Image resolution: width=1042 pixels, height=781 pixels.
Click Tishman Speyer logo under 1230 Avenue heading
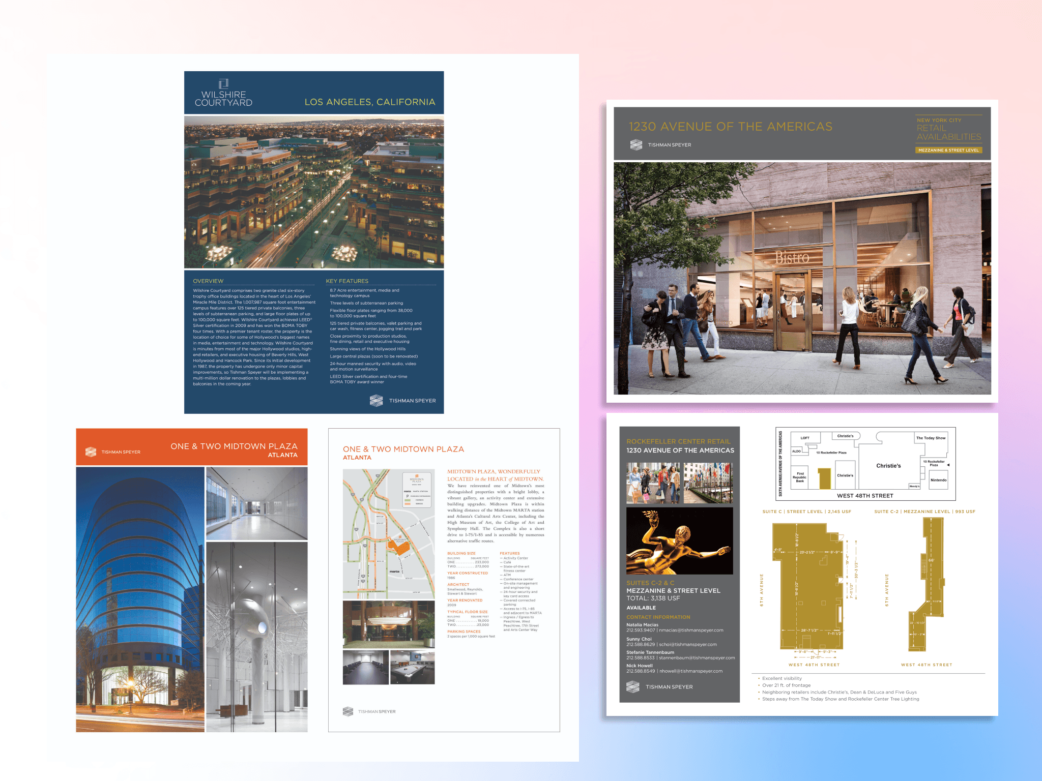tap(660, 145)
